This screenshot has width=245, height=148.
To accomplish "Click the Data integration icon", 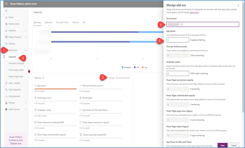I will pos(6,90).
